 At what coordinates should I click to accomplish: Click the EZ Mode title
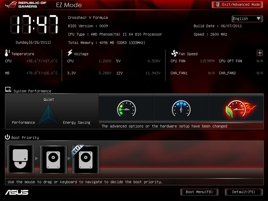click(69, 5)
